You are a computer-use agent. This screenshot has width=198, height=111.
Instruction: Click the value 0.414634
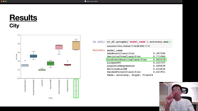[159, 69]
